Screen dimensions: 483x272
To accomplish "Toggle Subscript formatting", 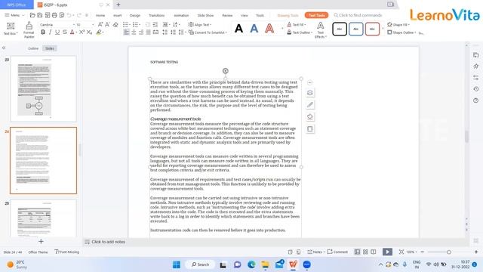I will coord(89,32).
